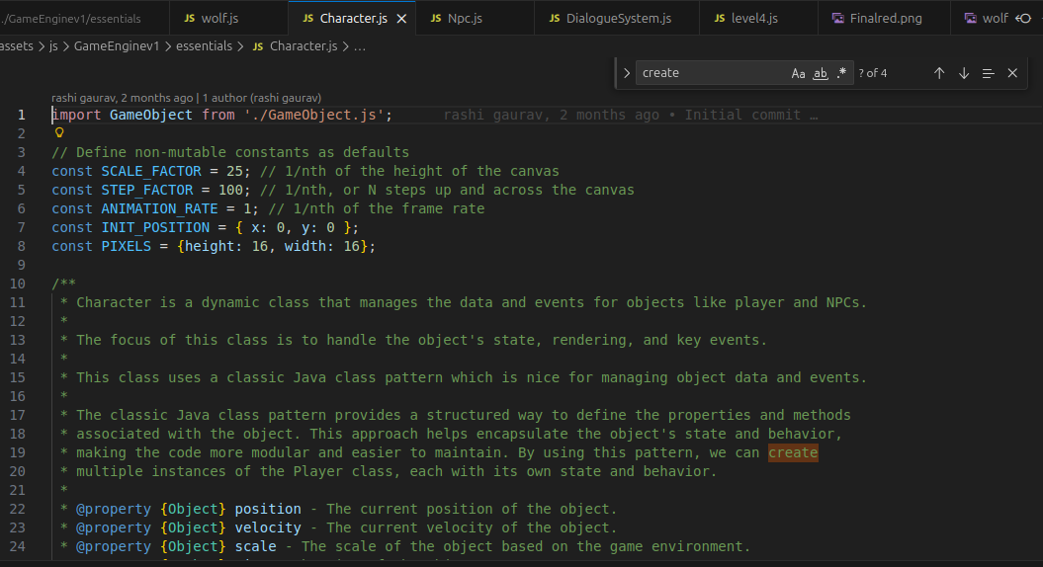Screen dimensions: 1043x567
Task: Click the lightbulb code action icon
Action: click(59, 133)
